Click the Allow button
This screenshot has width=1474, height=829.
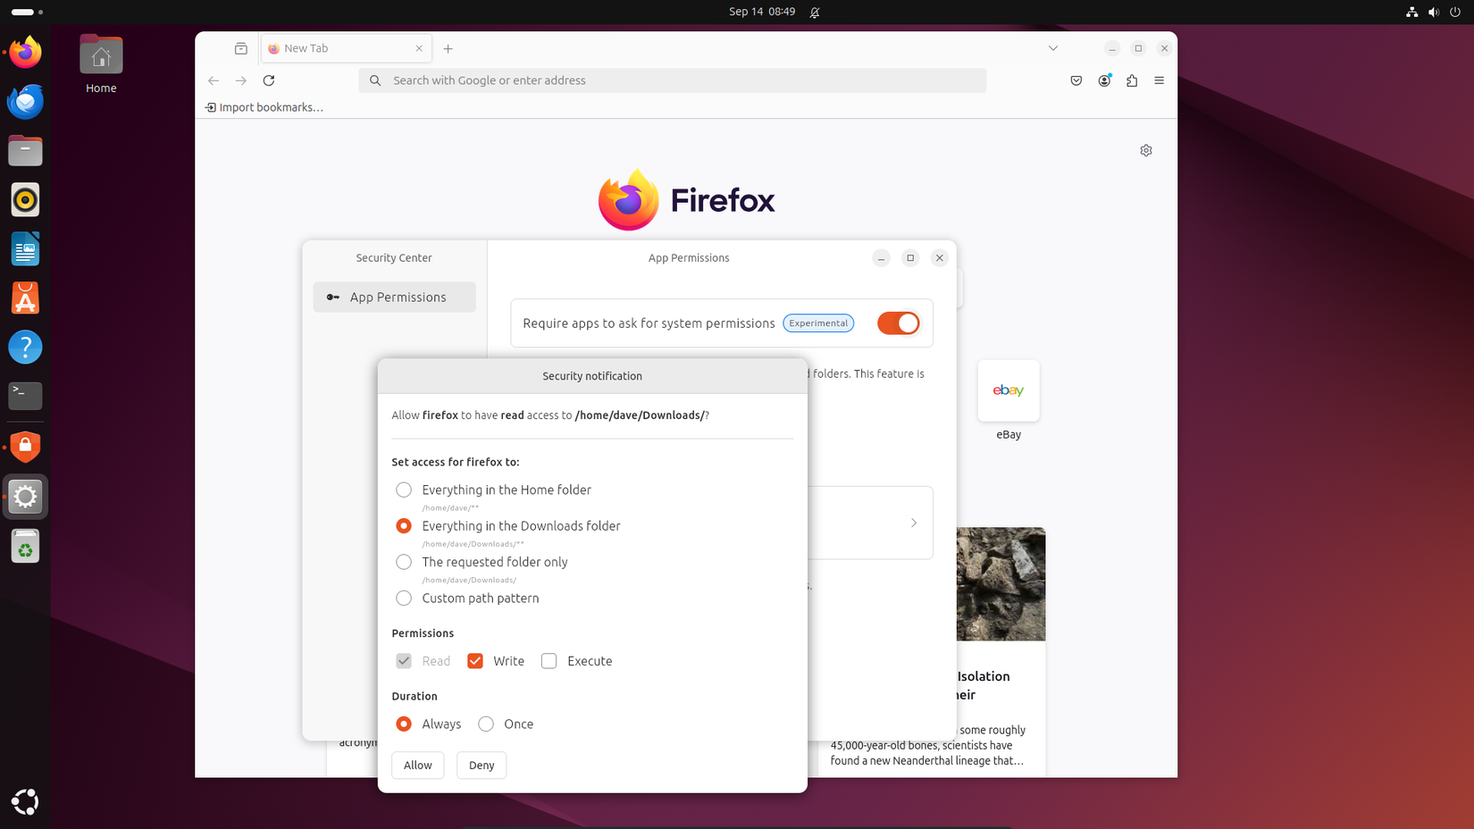pos(417,765)
